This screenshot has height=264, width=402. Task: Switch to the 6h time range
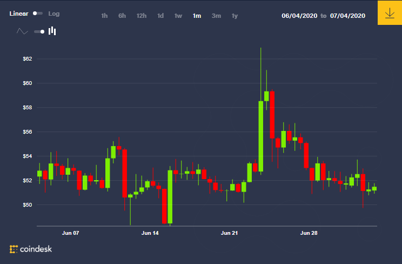122,16
